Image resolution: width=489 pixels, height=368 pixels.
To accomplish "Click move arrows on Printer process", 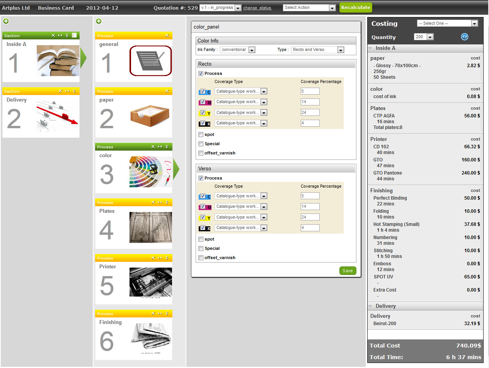I will coord(160,258).
